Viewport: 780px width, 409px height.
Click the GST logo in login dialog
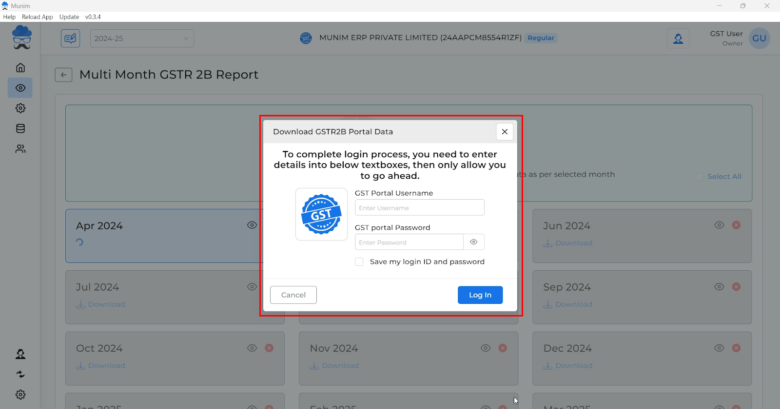pos(321,214)
